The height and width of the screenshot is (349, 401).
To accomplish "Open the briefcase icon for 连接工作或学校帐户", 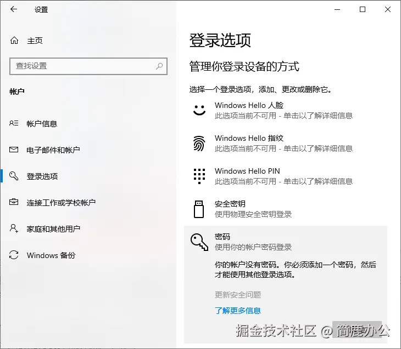I will point(14,202).
